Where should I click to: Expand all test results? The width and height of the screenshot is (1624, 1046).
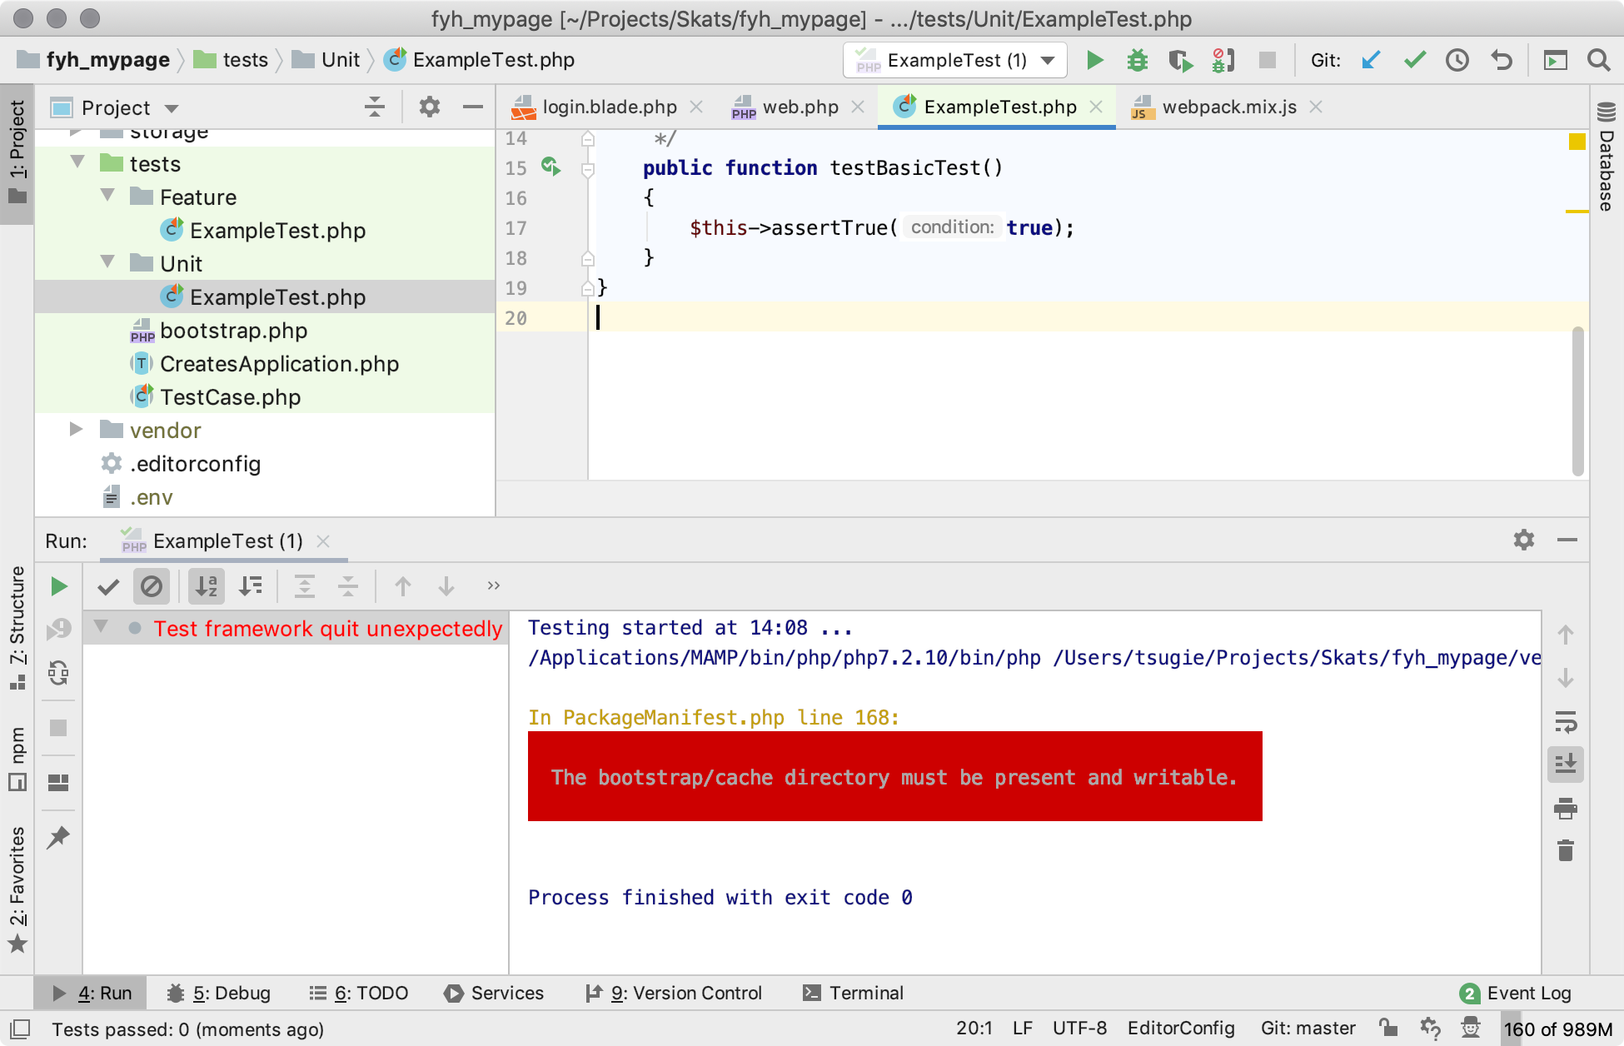pos(305,586)
